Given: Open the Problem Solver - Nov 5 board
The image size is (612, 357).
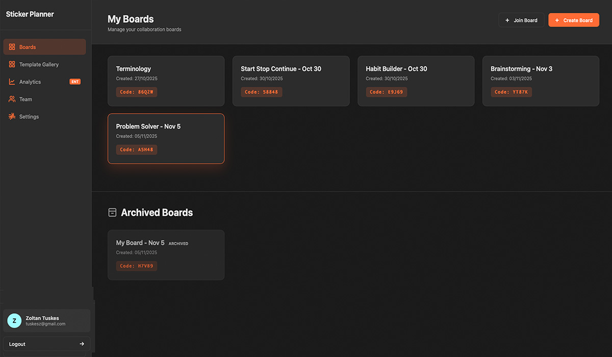Looking at the screenshot, I should pos(166,138).
